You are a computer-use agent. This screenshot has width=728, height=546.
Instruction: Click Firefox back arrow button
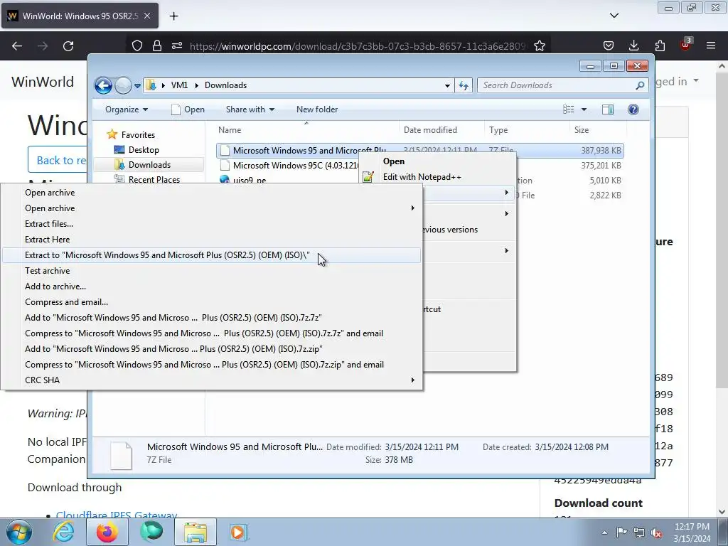(17, 45)
